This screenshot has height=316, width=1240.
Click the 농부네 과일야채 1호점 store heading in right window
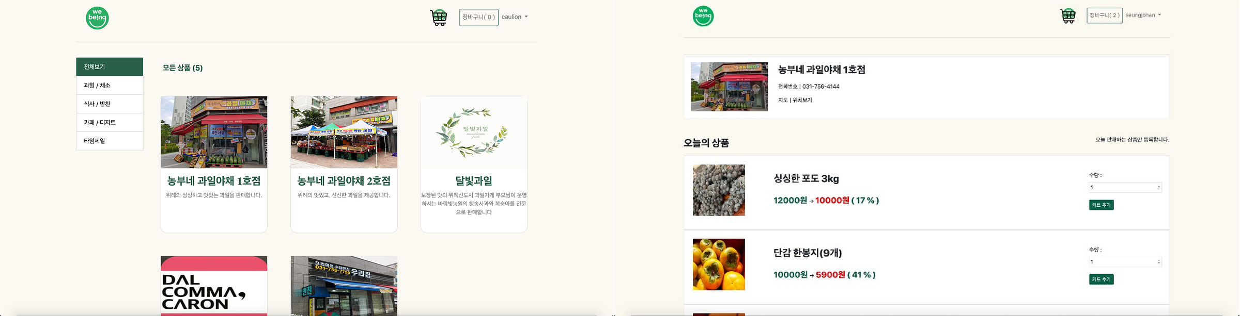pyautogui.click(x=822, y=70)
